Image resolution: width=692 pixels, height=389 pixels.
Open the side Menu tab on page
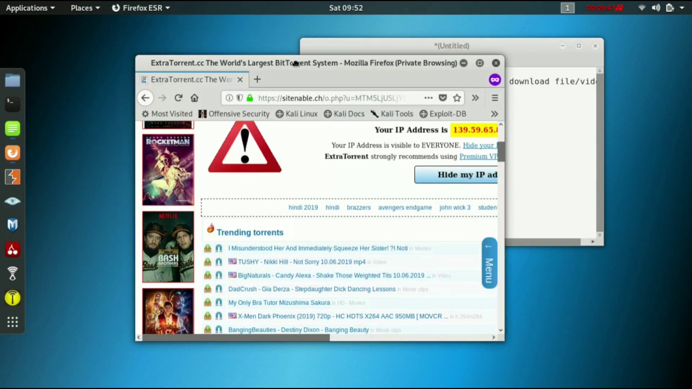coord(489,263)
